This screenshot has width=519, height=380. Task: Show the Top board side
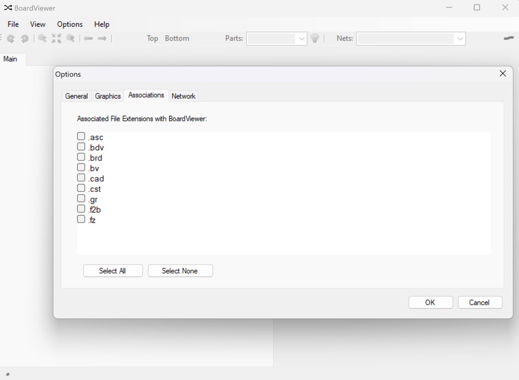[152, 39]
